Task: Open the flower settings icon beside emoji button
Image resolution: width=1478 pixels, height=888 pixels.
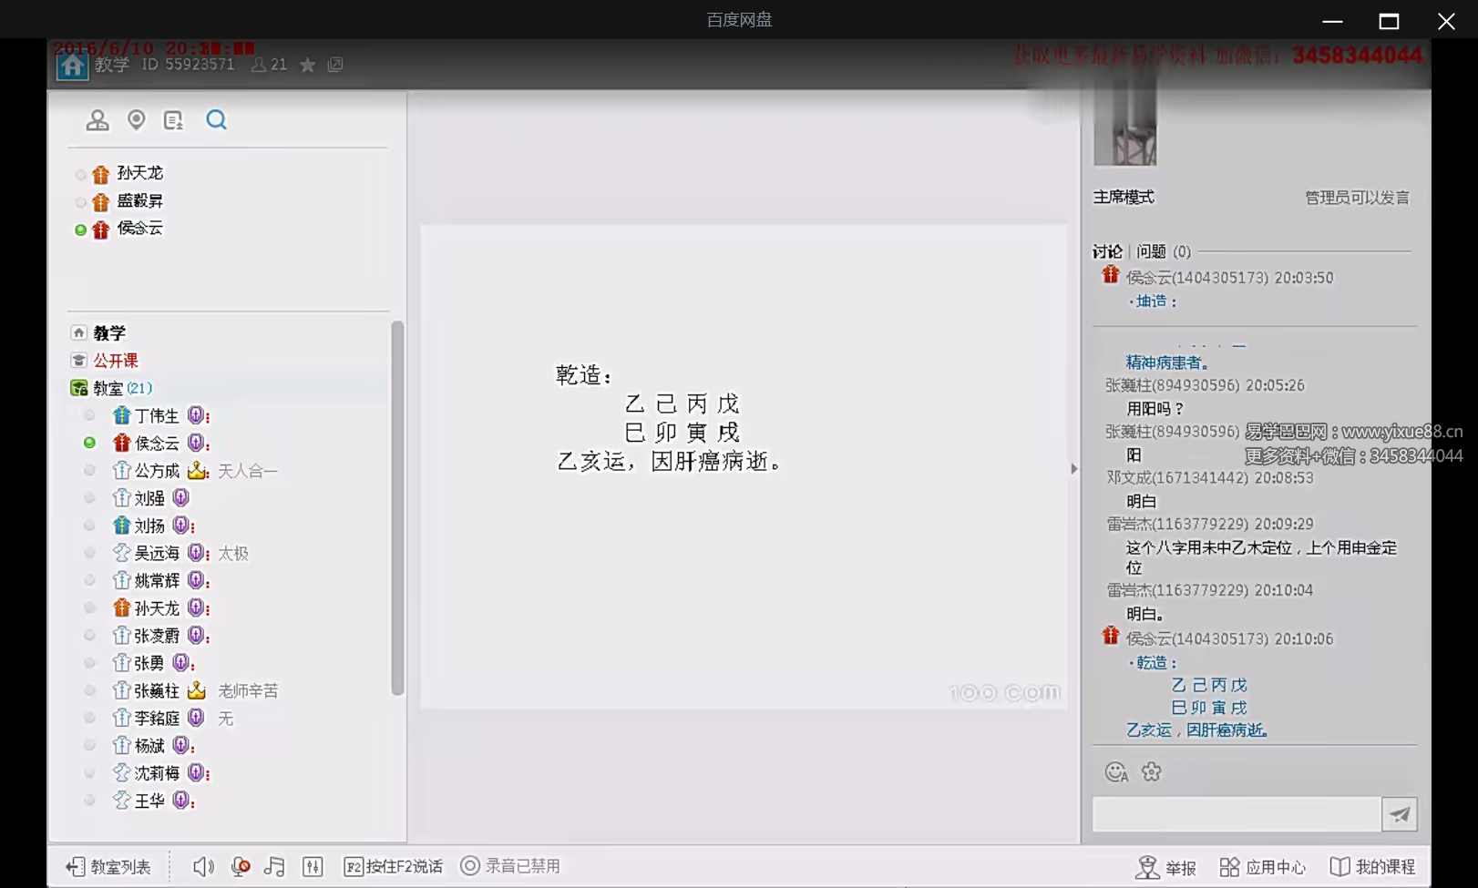Action: pos(1151,771)
